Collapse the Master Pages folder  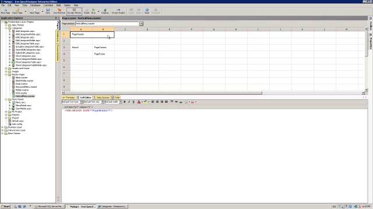click(6, 74)
